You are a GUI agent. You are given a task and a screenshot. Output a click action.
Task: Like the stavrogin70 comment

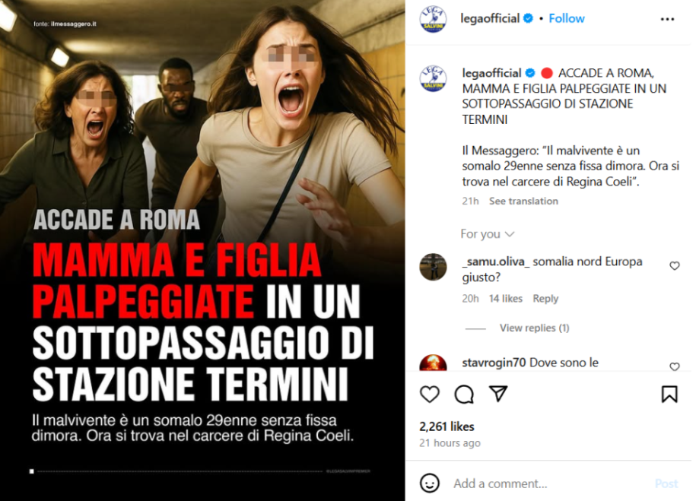click(x=674, y=366)
